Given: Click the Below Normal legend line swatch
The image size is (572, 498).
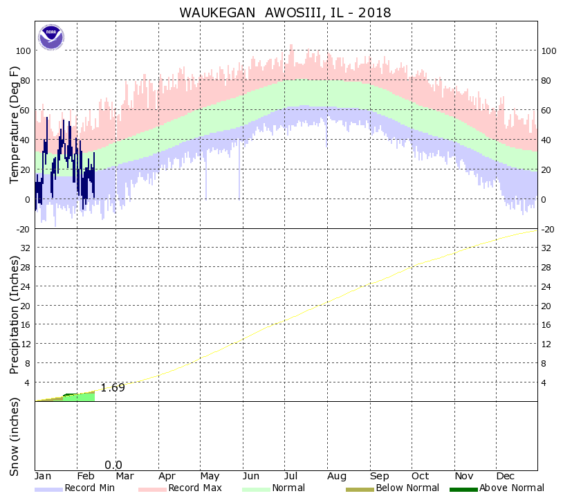Looking at the screenshot, I should [x=360, y=490].
